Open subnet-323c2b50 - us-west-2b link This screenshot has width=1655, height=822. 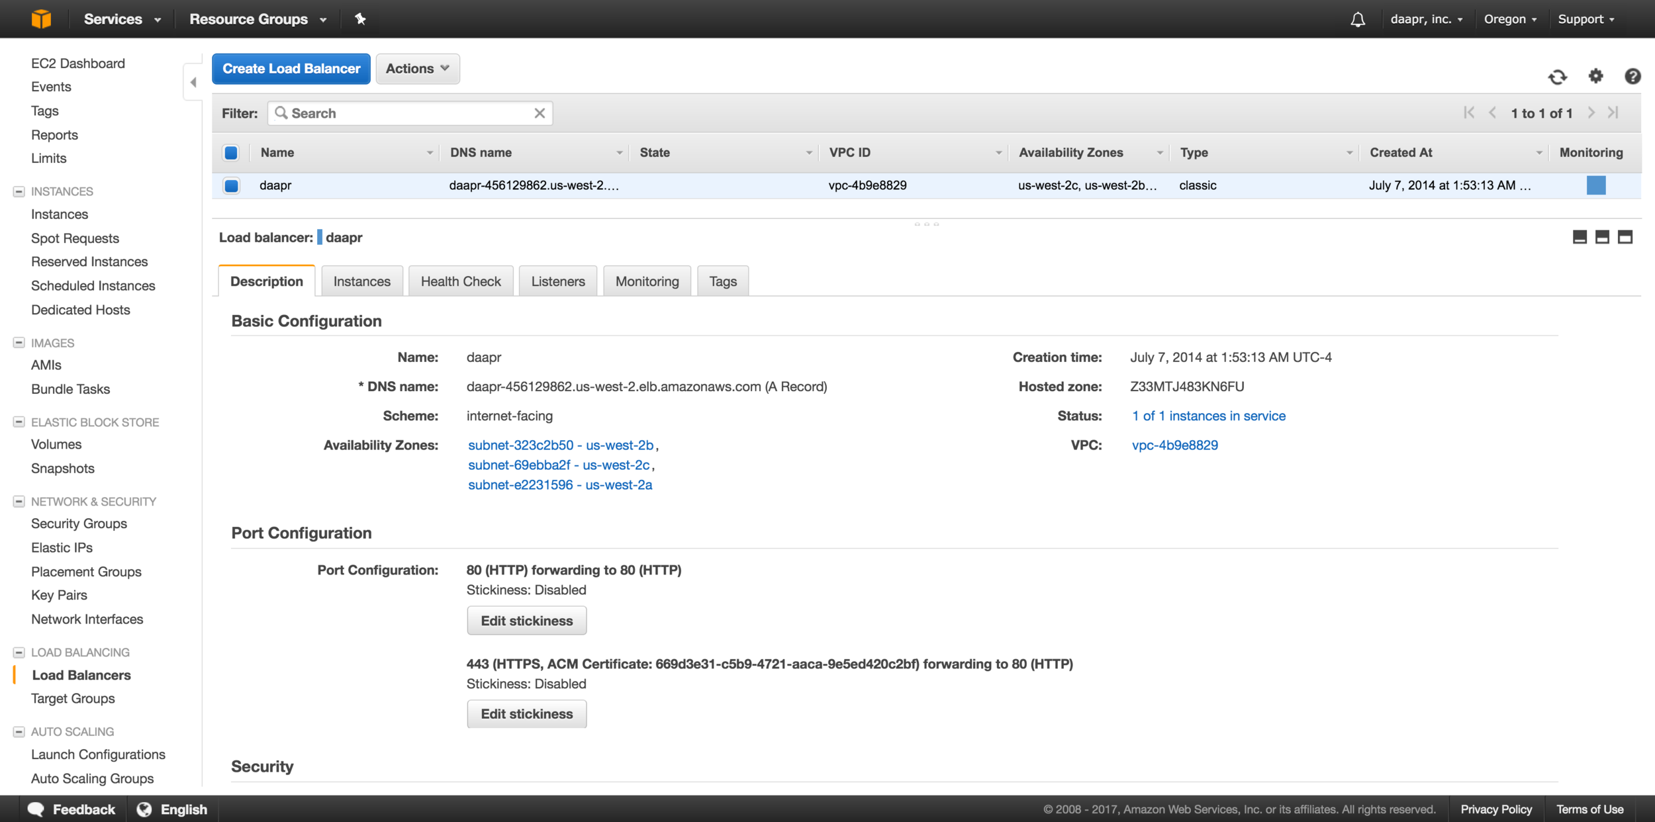tap(561, 445)
